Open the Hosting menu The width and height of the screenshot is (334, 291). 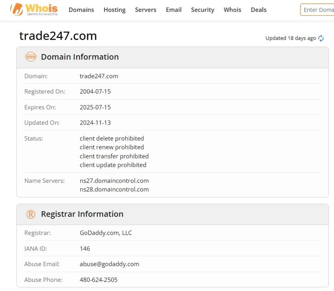(114, 10)
